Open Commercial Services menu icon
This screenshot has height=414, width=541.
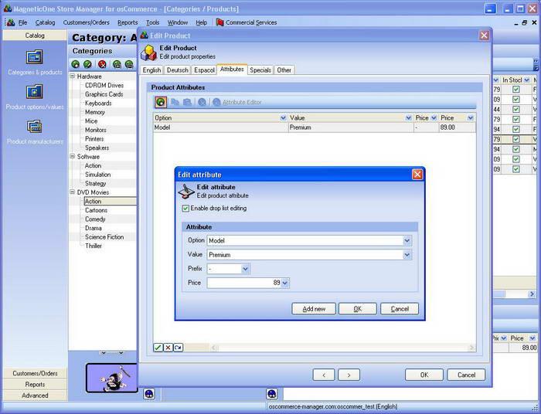[x=219, y=22]
